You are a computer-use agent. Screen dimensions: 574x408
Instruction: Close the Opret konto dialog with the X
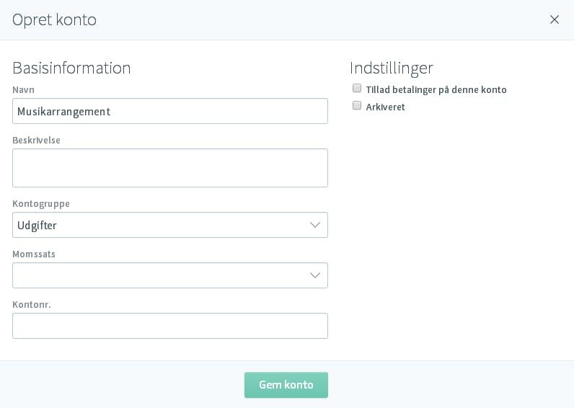point(555,19)
